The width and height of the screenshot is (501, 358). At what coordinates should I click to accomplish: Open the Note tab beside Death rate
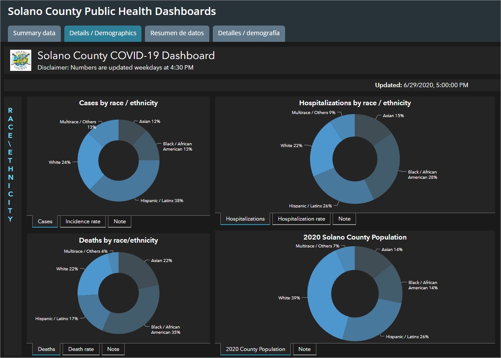tap(113, 349)
